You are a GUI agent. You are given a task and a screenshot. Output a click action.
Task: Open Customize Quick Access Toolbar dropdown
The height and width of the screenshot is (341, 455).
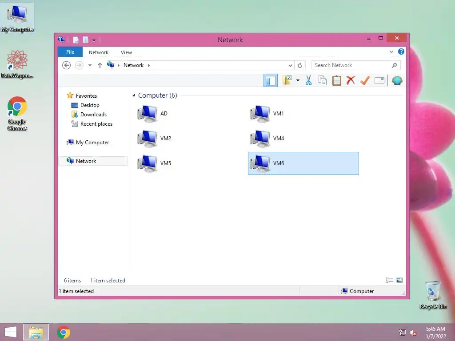click(x=94, y=40)
